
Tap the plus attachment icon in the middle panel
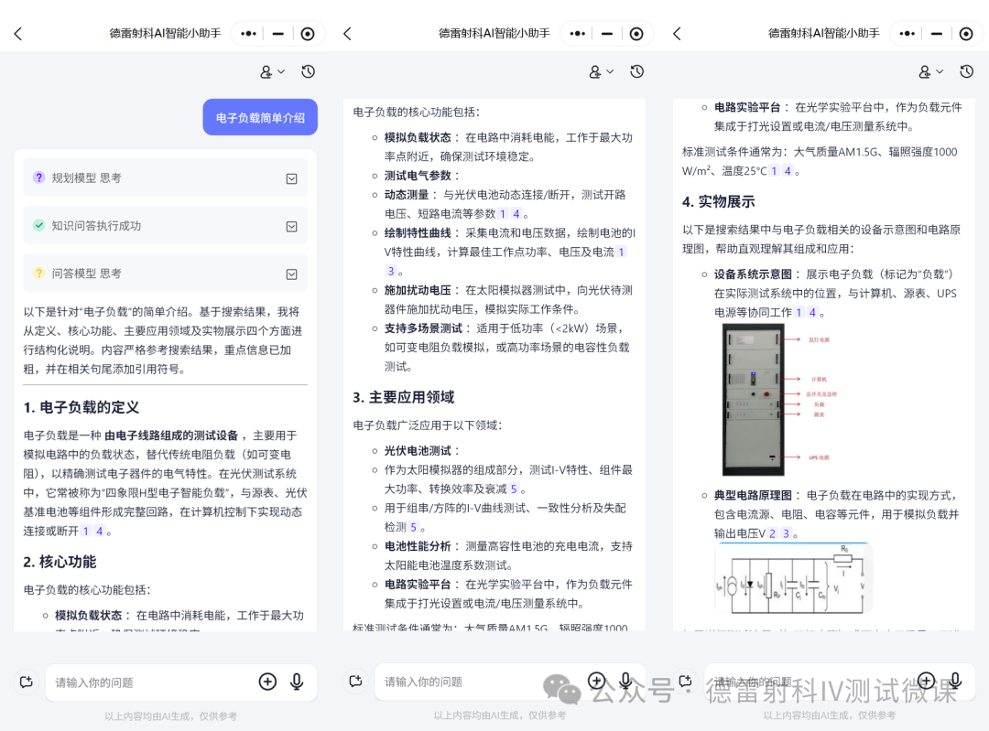coord(596,681)
